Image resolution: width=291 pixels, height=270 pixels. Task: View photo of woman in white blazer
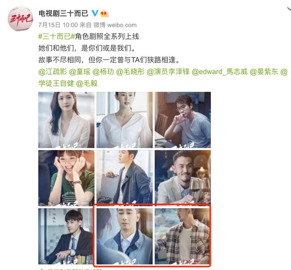[x=66, y=120]
